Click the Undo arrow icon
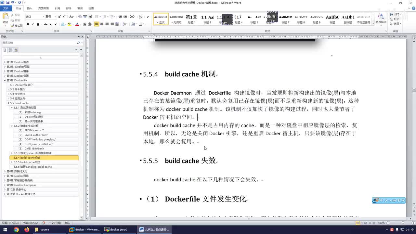This screenshot has width=416, height=234. click(x=12, y=3)
